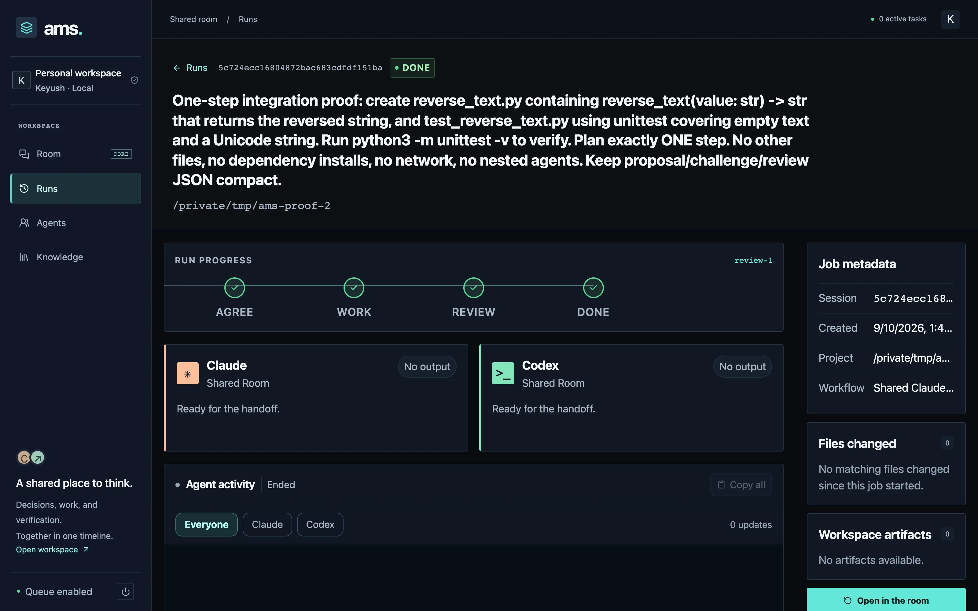
Task: Click the 0 updates counter
Action: [x=751, y=525]
